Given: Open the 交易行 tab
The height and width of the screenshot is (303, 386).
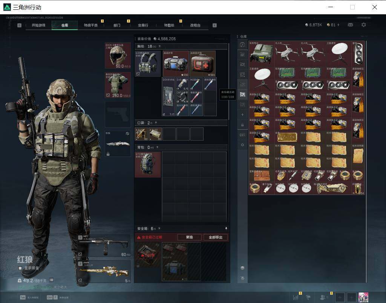Looking at the screenshot, I should (143, 25).
